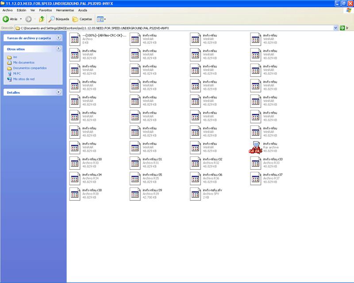The height and width of the screenshot is (283, 354).
Task: Click the label 'Archivo R33'
Action: coord(271,163)
